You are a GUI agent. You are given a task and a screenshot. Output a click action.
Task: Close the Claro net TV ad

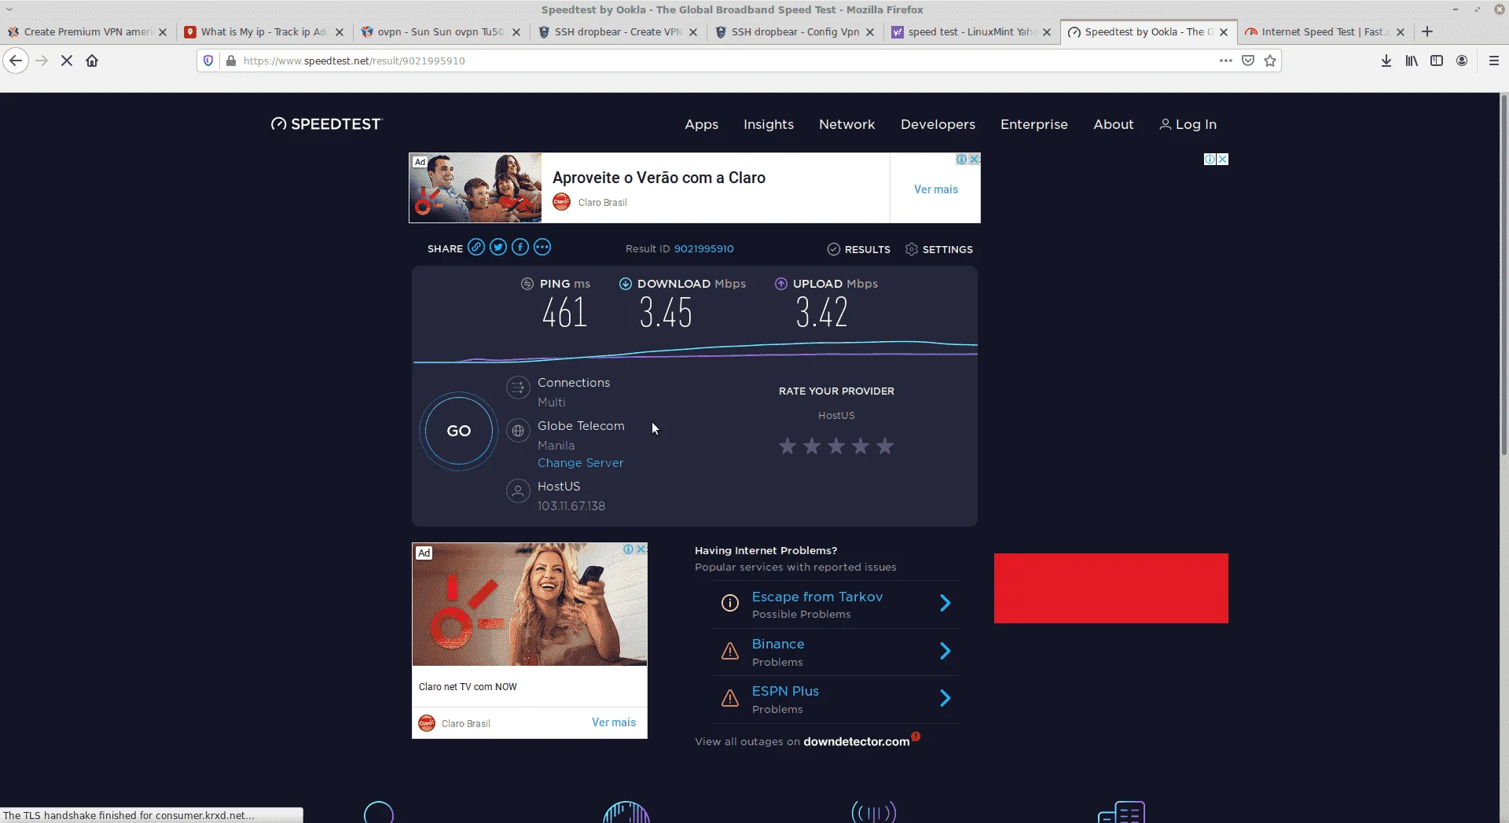[641, 549]
